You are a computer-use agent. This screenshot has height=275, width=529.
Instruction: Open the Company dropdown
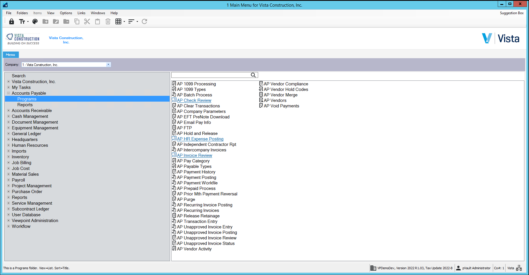pyautogui.click(x=108, y=65)
